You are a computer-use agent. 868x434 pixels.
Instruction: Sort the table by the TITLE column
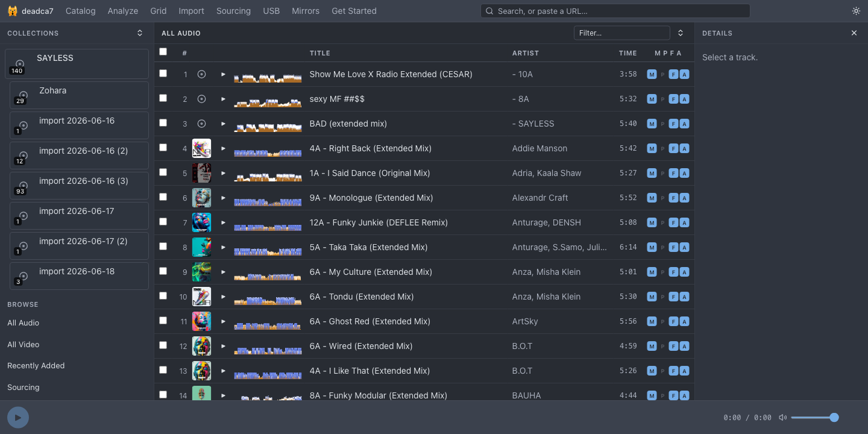pyautogui.click(x=320, y=53)
